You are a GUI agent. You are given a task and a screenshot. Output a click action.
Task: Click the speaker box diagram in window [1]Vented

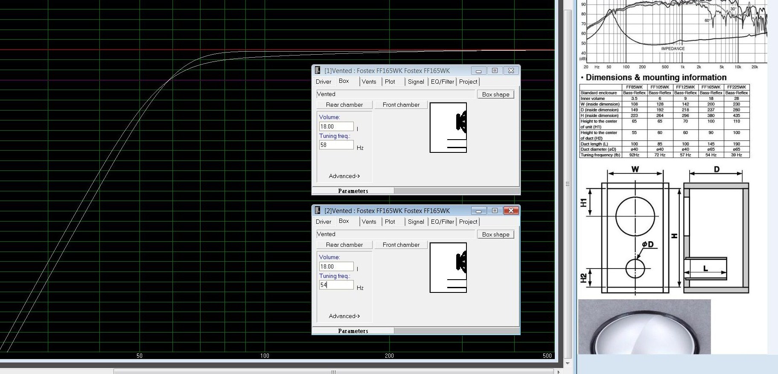[448, 128]
